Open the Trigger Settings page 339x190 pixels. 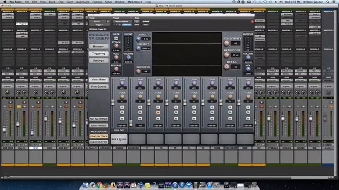click(99, 61)
